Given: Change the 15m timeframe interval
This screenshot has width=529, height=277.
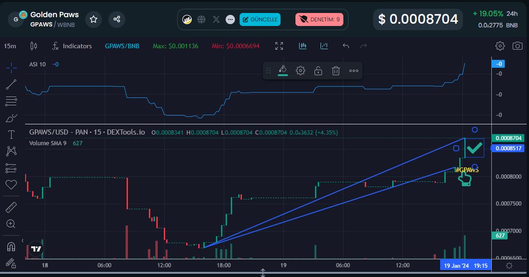Looking at the screenshot, I should pos(10,46).
